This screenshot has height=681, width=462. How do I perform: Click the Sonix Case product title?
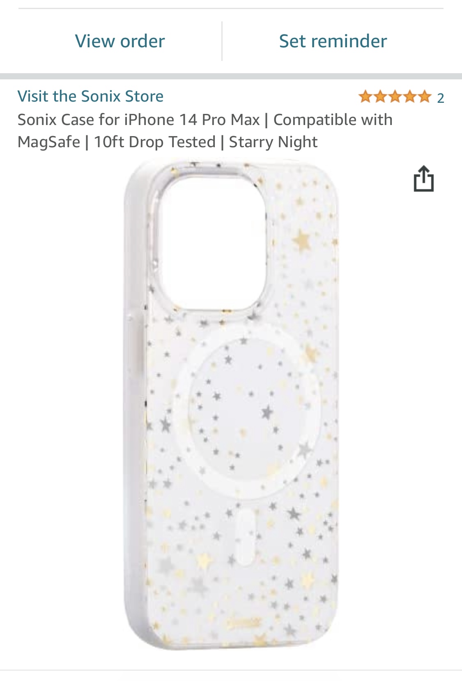[x=205, y=131]
